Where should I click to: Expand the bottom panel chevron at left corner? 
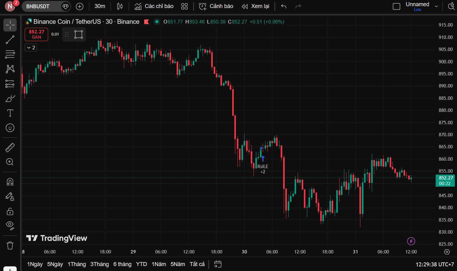coord(10,269)
